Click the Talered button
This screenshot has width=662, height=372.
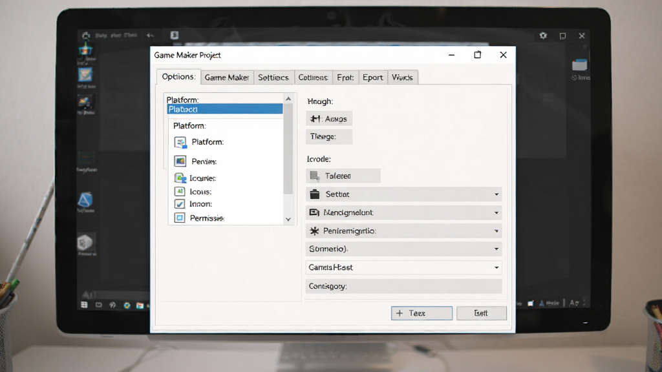pos(343,176)
